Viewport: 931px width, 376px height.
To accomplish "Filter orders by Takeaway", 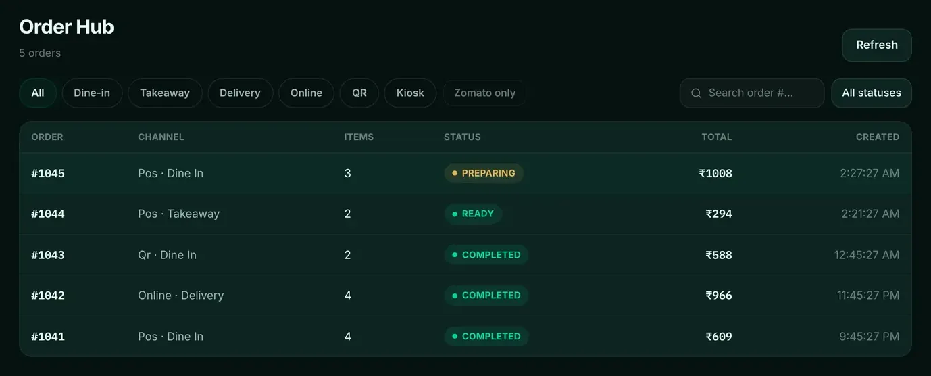I will pos(165,93).
